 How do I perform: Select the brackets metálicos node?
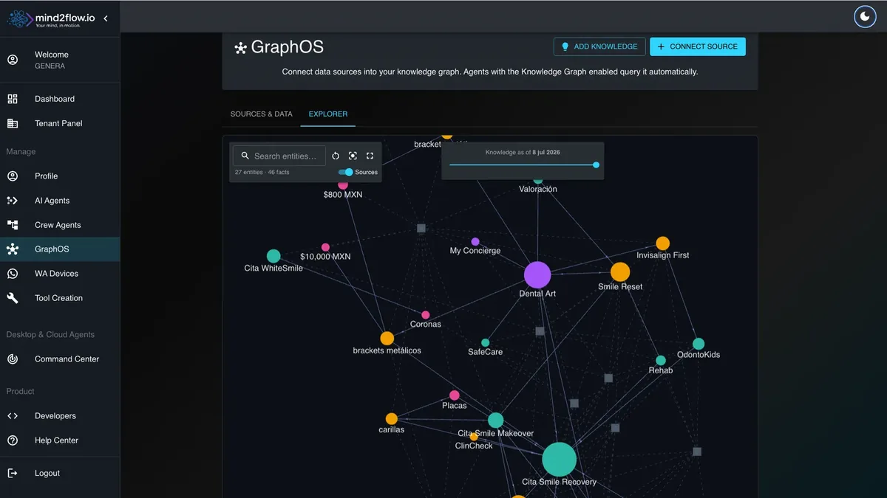(x=387, y=339)
